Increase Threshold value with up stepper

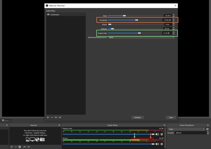pos(174,19)
